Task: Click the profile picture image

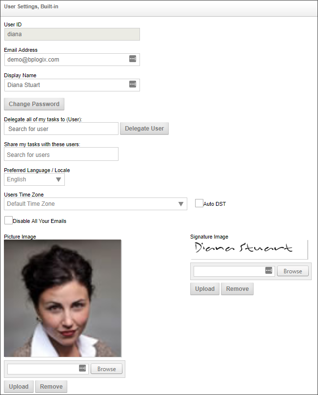Action: pos(62,298)
